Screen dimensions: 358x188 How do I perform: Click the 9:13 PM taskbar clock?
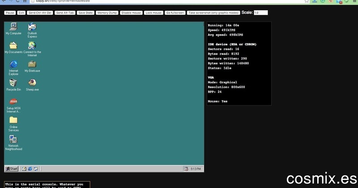coord(196,169)
